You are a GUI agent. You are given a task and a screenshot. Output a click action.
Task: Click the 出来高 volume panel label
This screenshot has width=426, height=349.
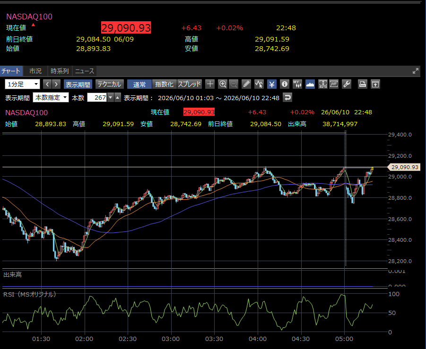pos(12,275)
